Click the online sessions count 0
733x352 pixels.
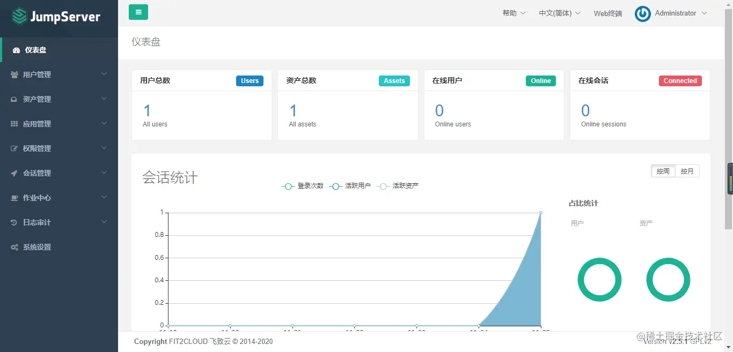(x=585, y=111)
